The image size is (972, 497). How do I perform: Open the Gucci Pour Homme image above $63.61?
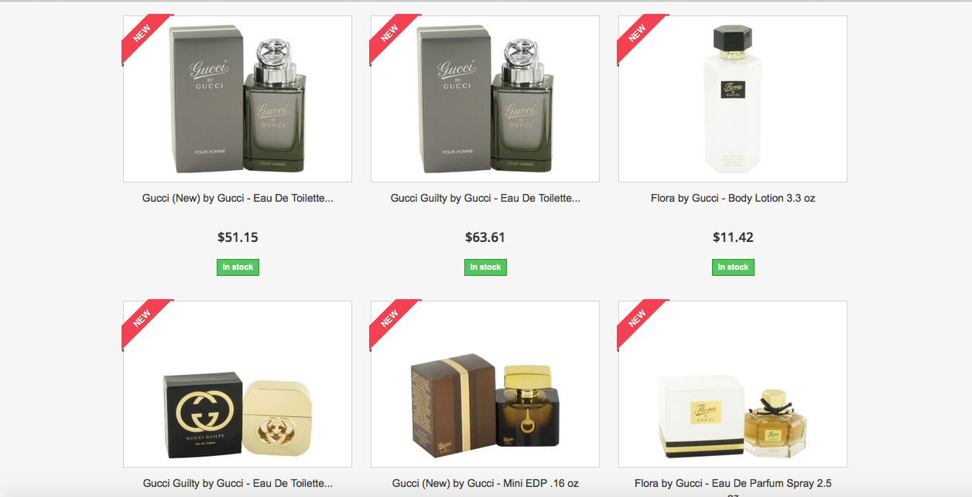(x=485, y=99)
